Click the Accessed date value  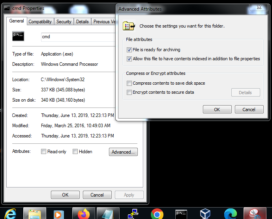(x=77, y=136)
